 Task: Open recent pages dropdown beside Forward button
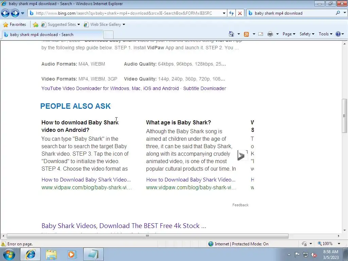22,13
